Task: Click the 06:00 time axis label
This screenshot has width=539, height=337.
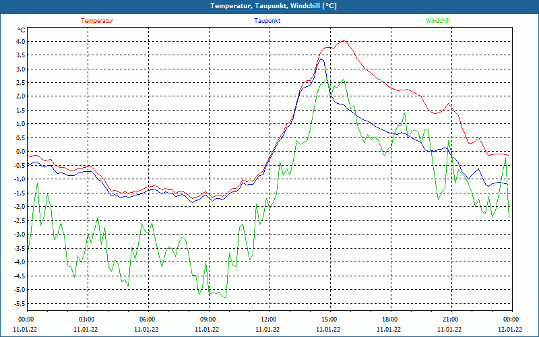Action: 147,319
